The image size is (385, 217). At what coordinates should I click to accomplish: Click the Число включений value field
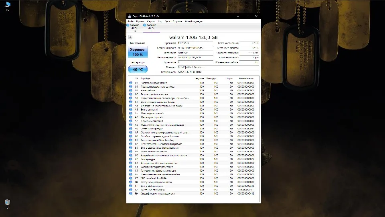[249, 57]
